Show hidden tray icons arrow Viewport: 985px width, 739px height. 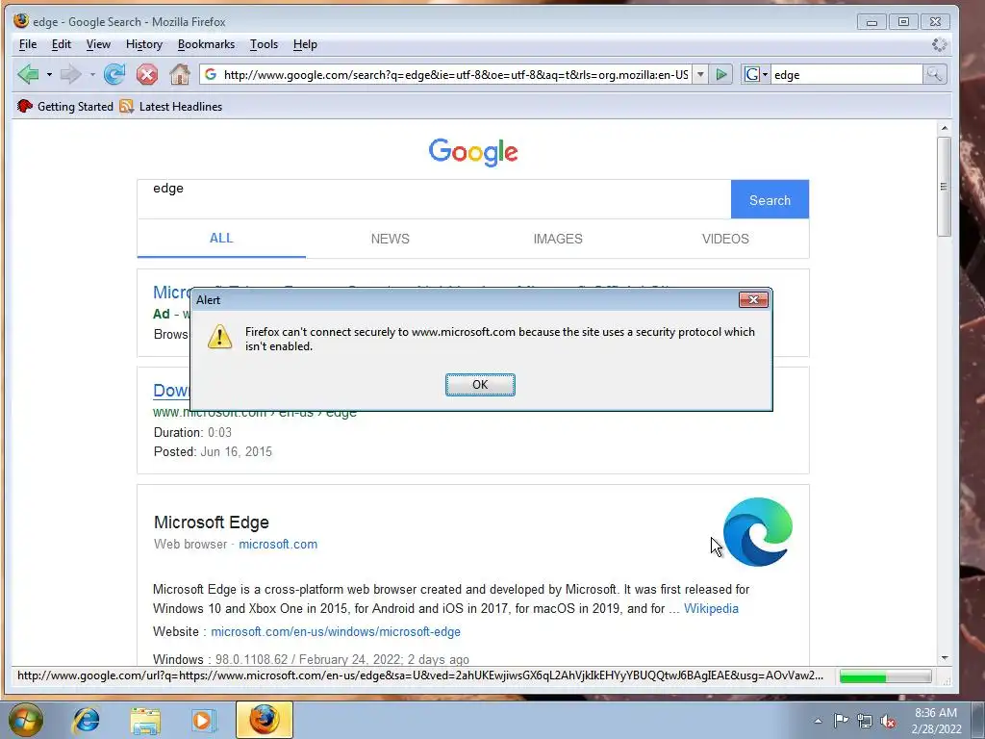tap(818, 721)
